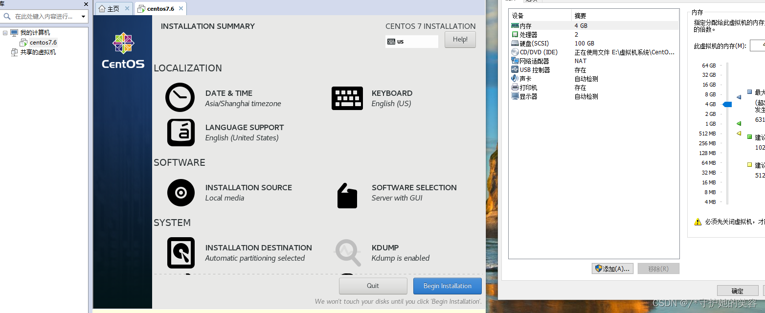Switch to the 主页 tab
The image size is (765, 313).
(114, 9)
